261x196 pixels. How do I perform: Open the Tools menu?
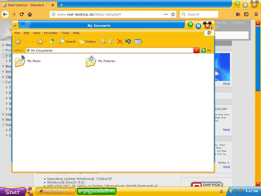click(x=65, y=33)
